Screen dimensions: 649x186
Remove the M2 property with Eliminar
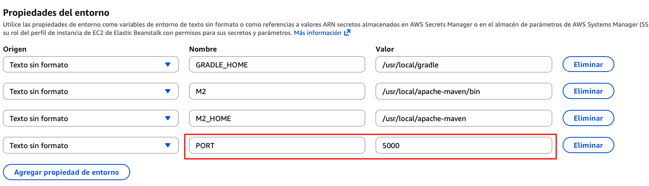[x=588, y=92]
